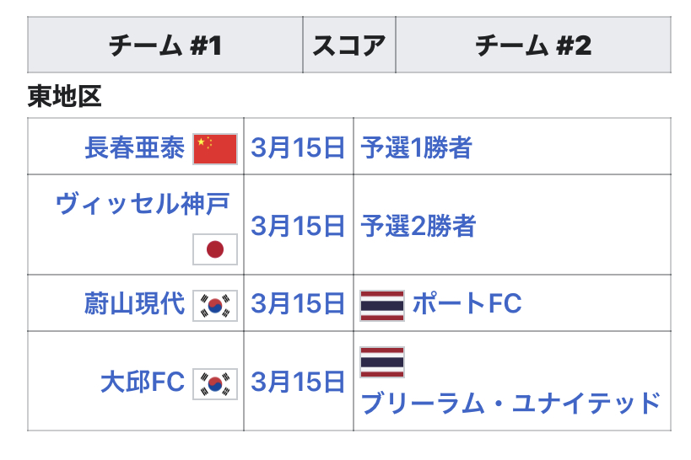Image resolution: width=691 pixels, height=460 pixels.
Task: Open the 長春亜泰 team link
Action: coord(134,148)
